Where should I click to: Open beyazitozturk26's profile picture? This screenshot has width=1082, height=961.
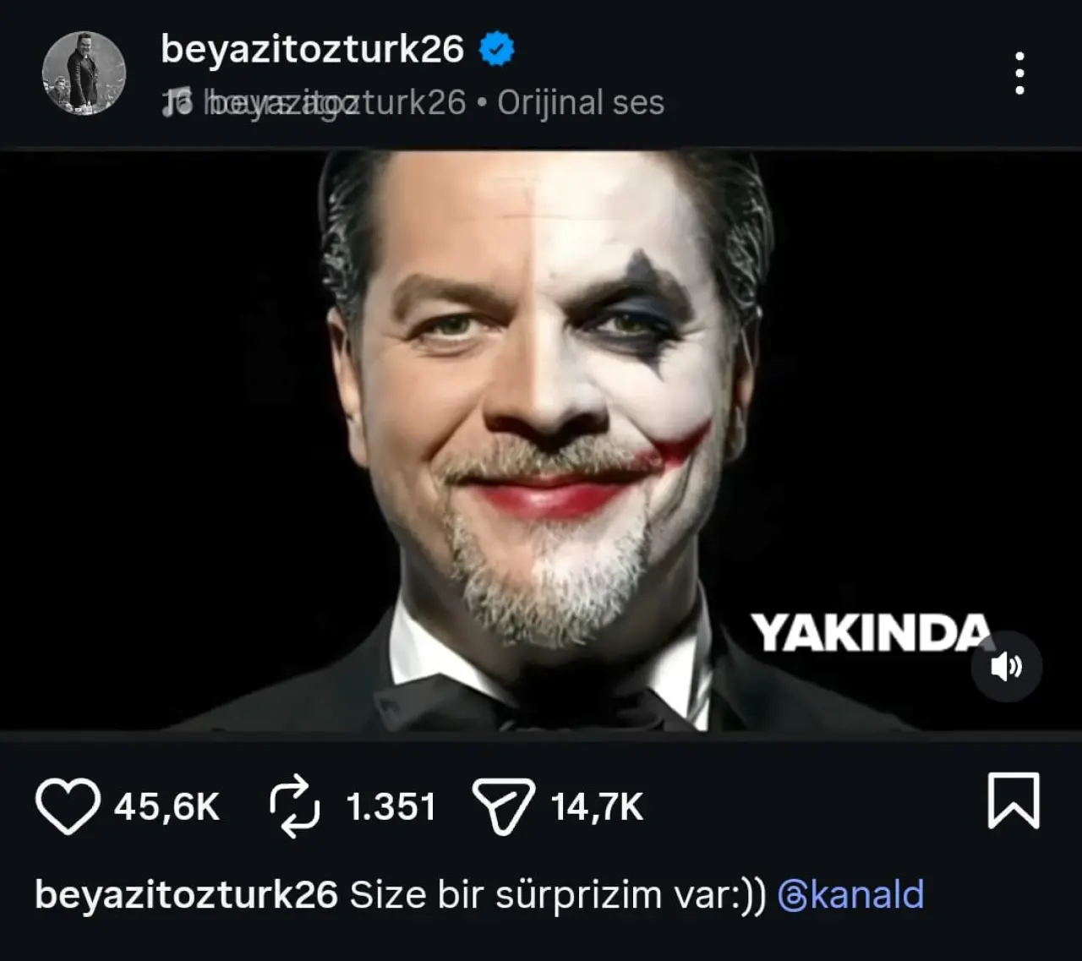pyautogui.click(x=84, y=73)
